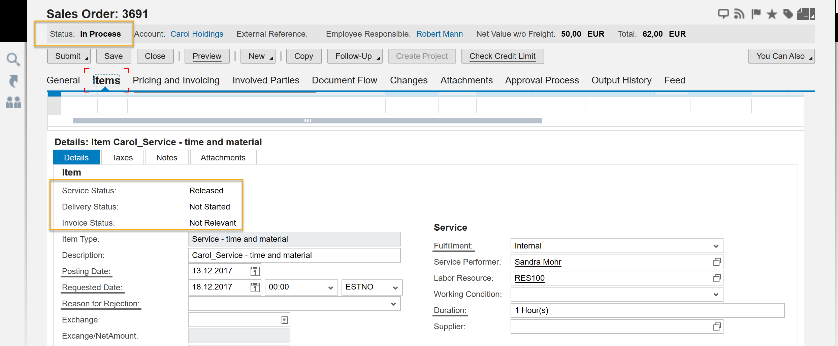Screen dimensions: 838x346
Task: Go to Involved Parties tab
Action: [x=266, y=80]
